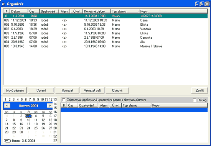Viewport: 211px width, 146px height.
Task: Click Dnes: 3.6.2004 today link
Action: point(23,141)
